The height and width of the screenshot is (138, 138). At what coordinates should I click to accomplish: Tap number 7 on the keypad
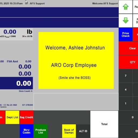pos(126,76)
